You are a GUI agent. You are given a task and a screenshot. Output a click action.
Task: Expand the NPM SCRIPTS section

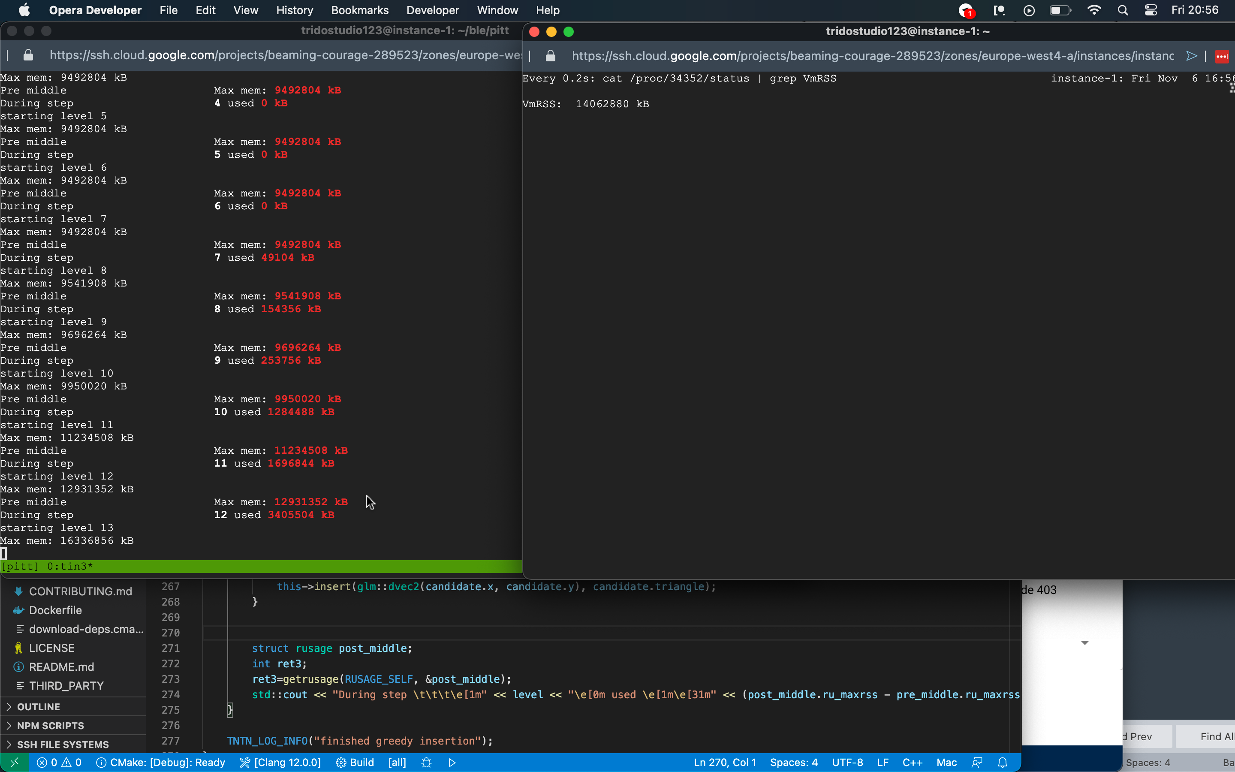coord(50,726)
